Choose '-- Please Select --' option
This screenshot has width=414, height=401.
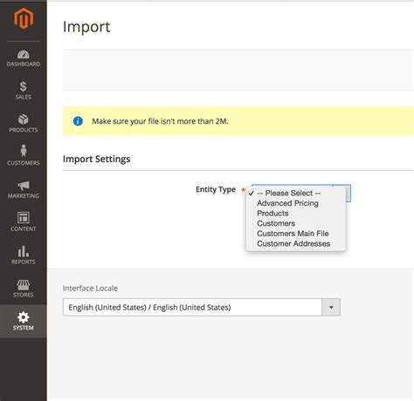pyautogui.click(x=296, y=193)
